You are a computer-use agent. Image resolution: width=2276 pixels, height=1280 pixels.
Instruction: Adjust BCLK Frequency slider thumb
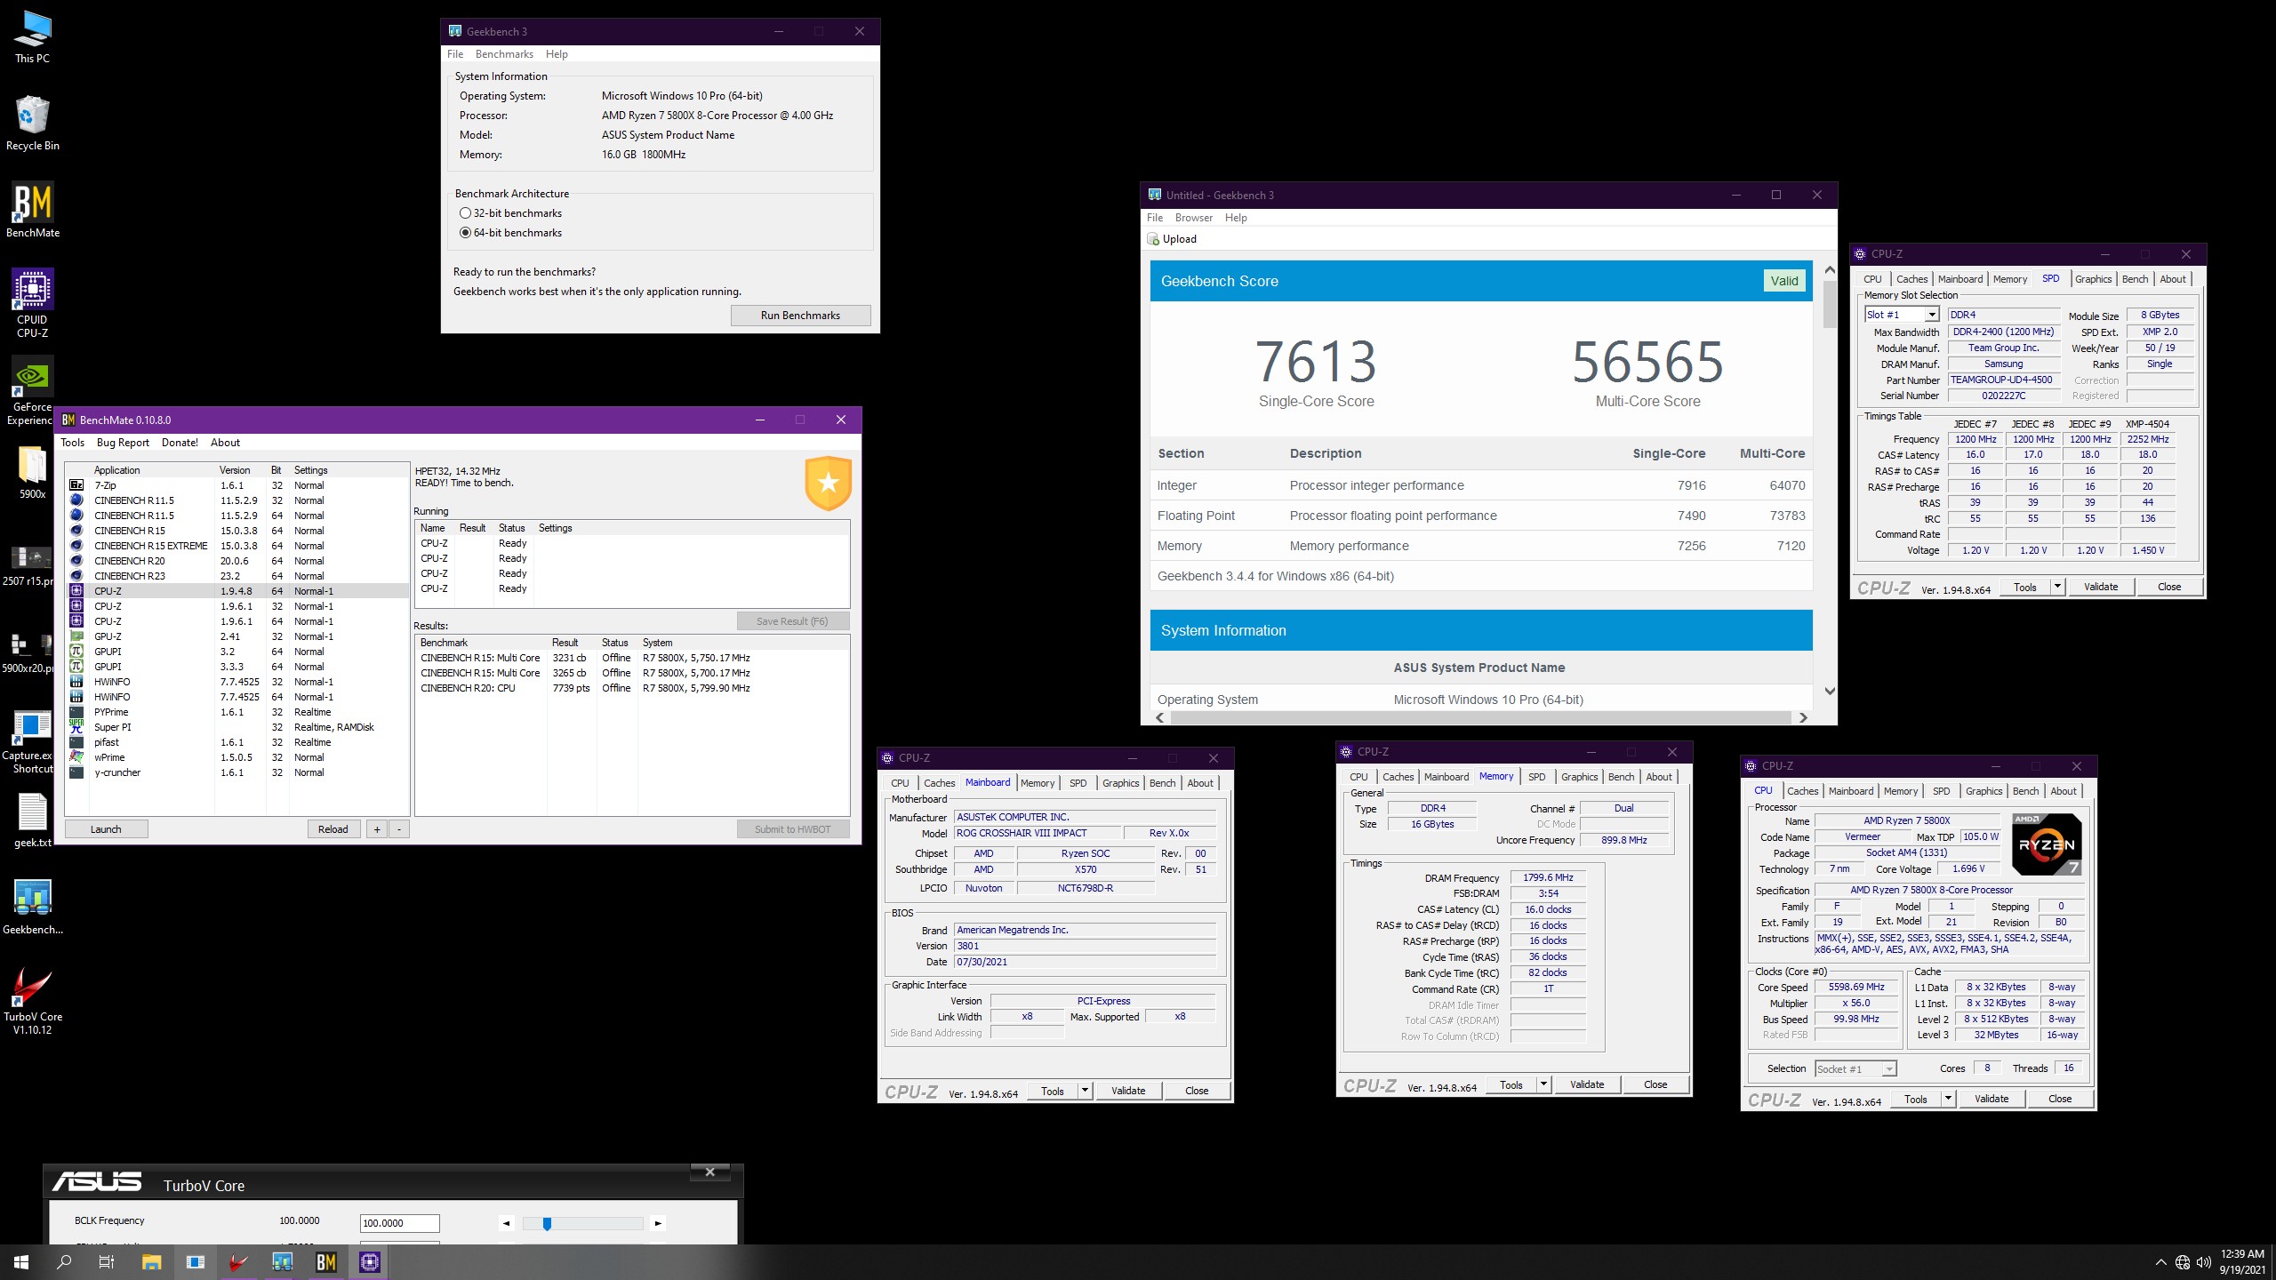tap(547, 1224)
